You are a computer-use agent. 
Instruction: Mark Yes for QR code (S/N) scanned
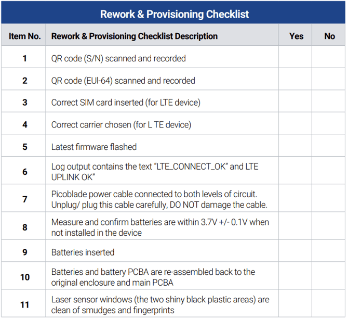(295, 58)
